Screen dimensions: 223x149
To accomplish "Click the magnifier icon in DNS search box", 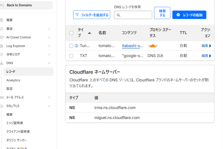I will coord(118,15).
